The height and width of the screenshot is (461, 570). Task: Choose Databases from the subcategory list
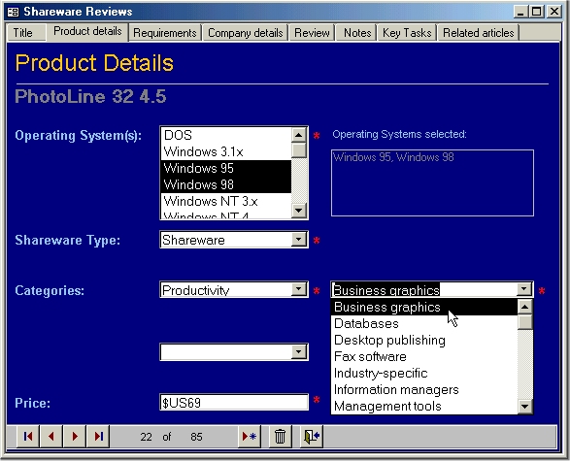click(x=424, y=324)
